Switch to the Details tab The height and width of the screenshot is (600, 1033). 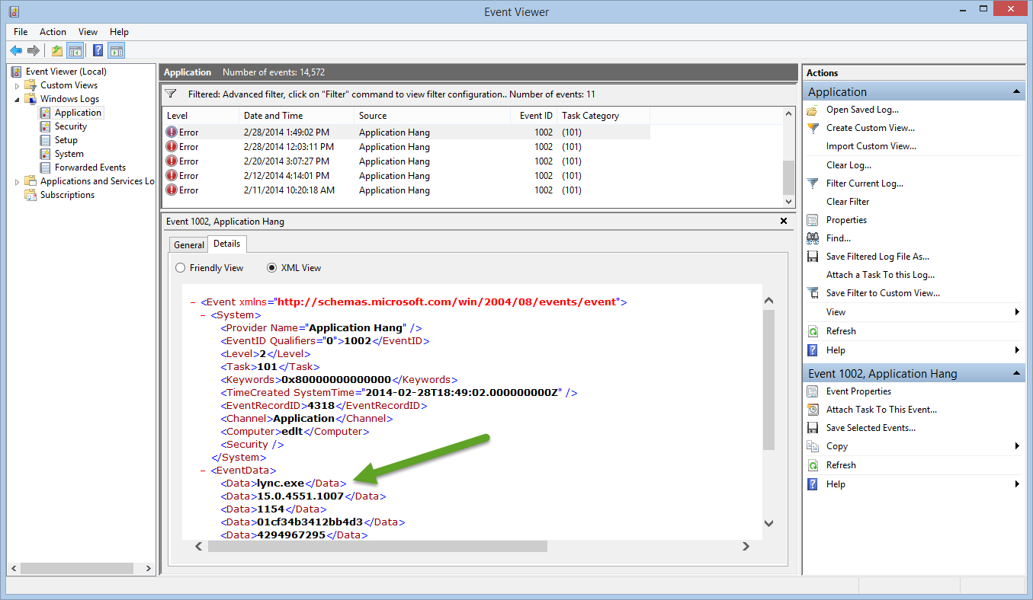click(226, 244)
